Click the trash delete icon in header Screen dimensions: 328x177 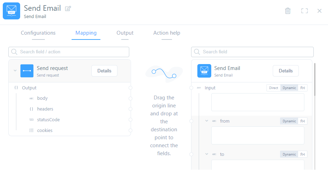point(288,11)
